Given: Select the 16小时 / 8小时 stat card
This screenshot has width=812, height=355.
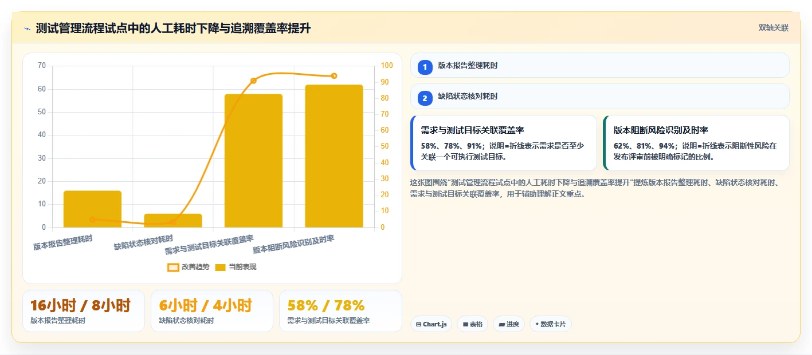Looking at the screenshot, I should [84, 311].
